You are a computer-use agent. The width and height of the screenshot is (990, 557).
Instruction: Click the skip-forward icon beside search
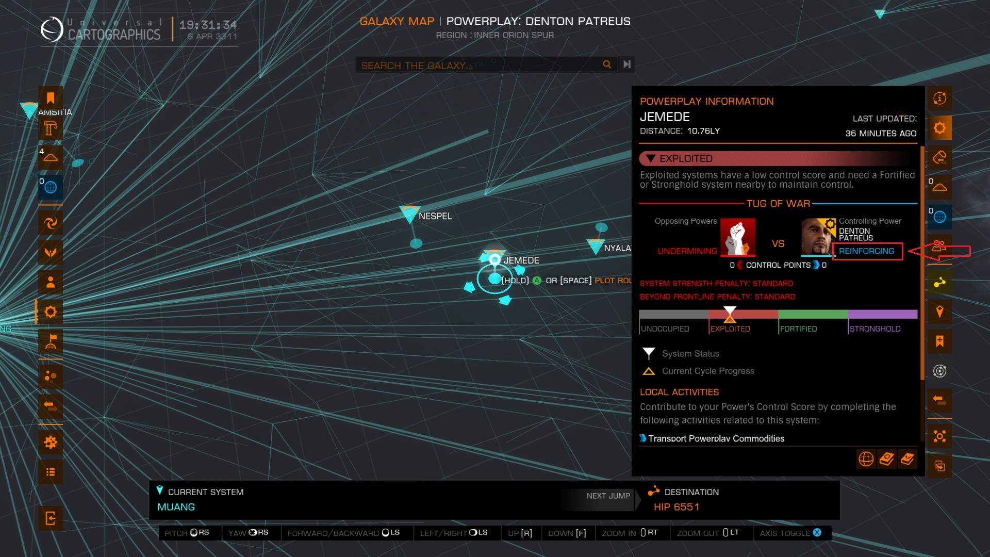626,64
